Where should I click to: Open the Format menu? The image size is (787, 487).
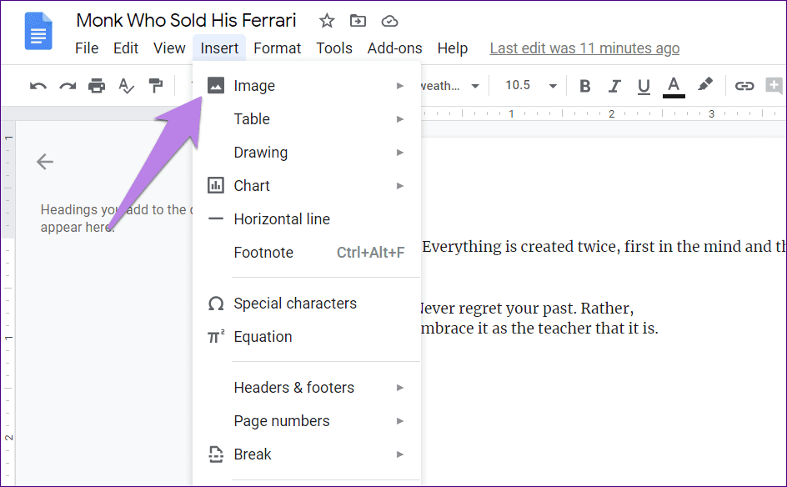[277, 48]
